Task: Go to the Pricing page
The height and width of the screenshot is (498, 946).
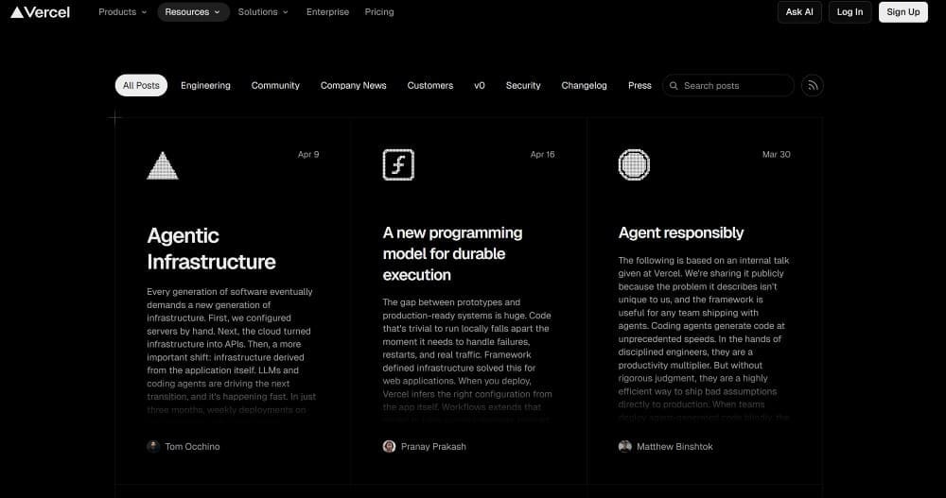Action: click(379, 12)
